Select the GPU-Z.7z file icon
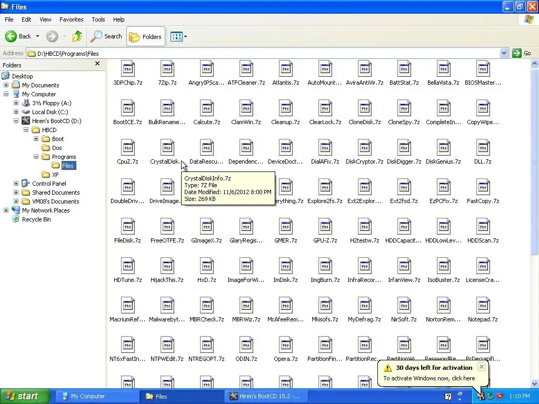 coord(325,227)
